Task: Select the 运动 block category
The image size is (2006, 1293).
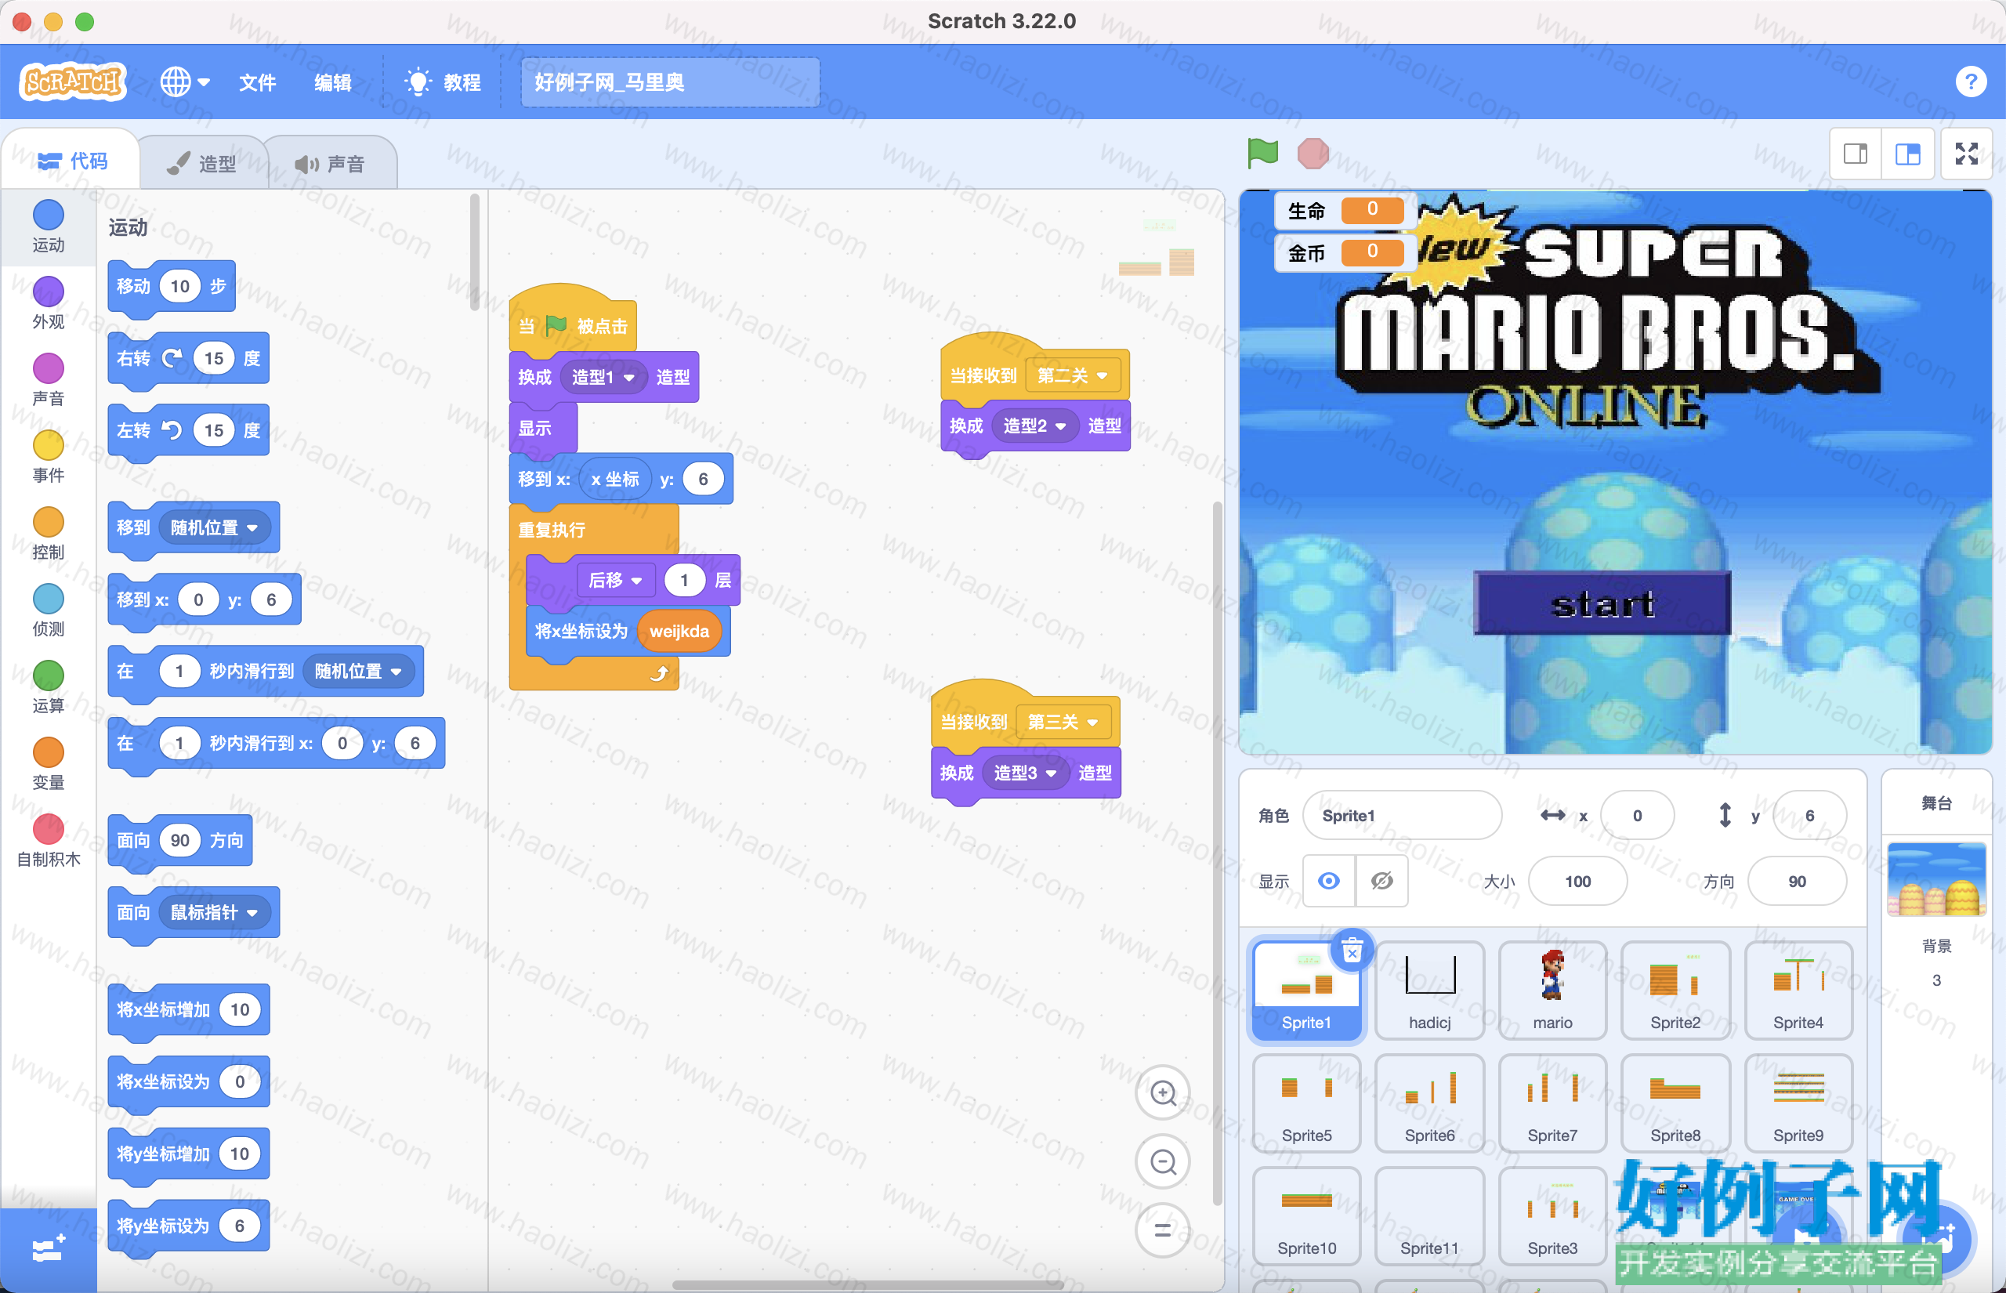Action: pos(49,226)
